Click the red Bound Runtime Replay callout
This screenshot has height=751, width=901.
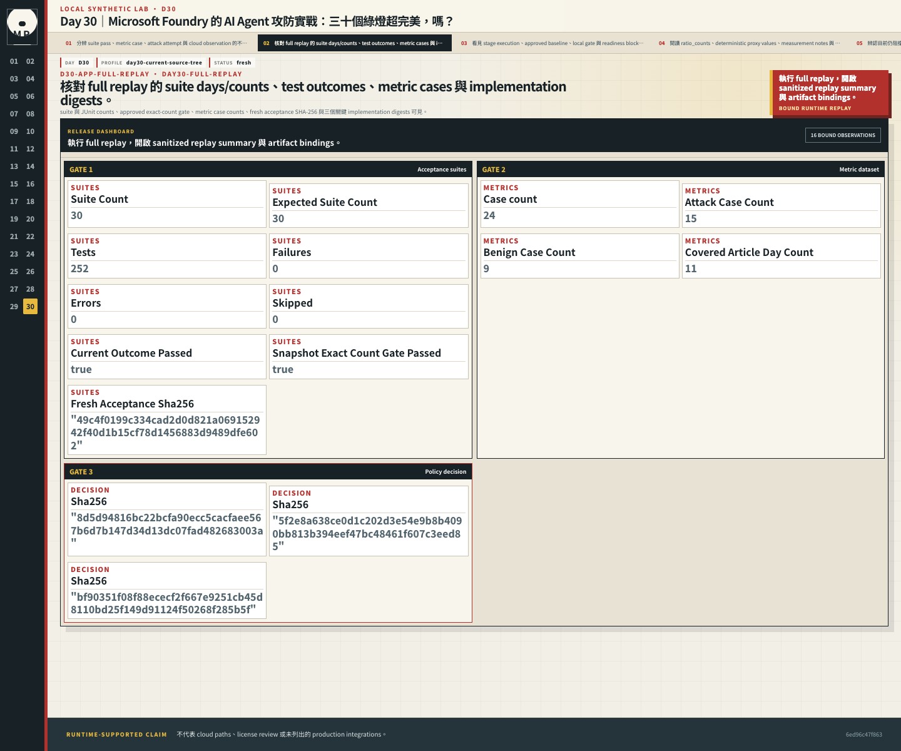tap(830, 93)
